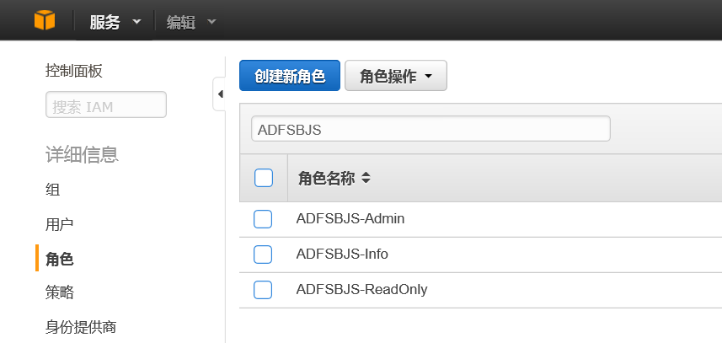Open the ADFSBJS-Admin role link
Image resolution: width=722 pixels, height=343 pixels.
tap(350, 218)
